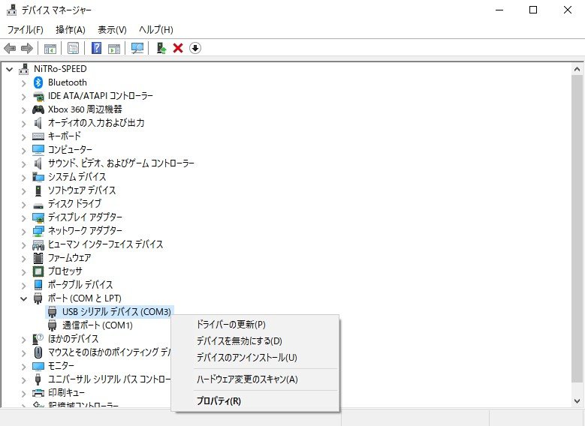The height and width of the screenshot is (426, 585).
Task: Click the scan for hardware changes monitor icon
Action: click(x=137, y=48)
